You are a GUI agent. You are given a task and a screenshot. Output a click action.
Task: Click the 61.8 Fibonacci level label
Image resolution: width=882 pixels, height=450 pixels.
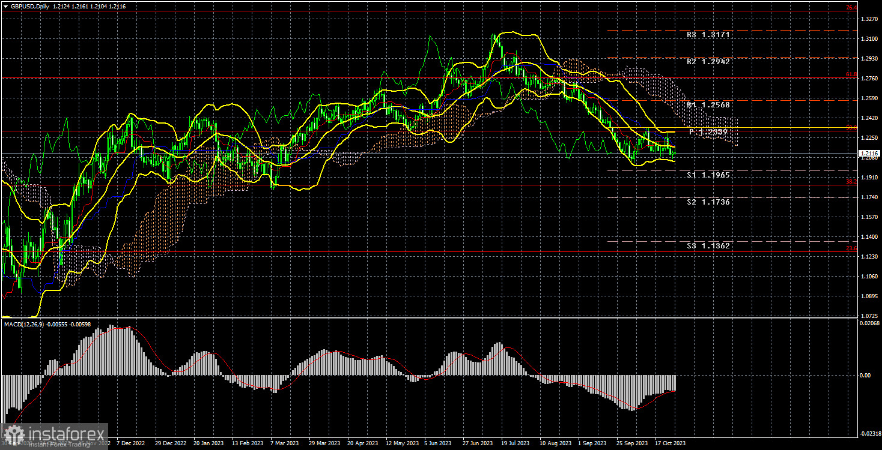click(x=851, y=74)
